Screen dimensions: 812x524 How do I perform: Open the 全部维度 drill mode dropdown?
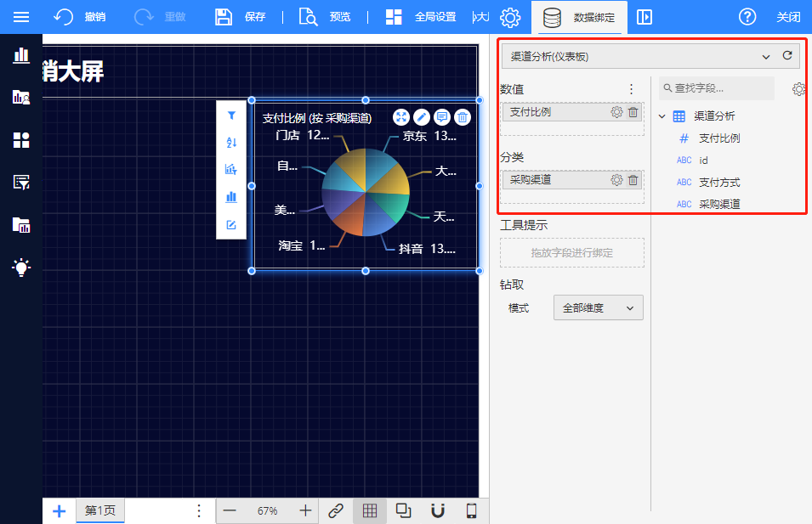point(598,307)
